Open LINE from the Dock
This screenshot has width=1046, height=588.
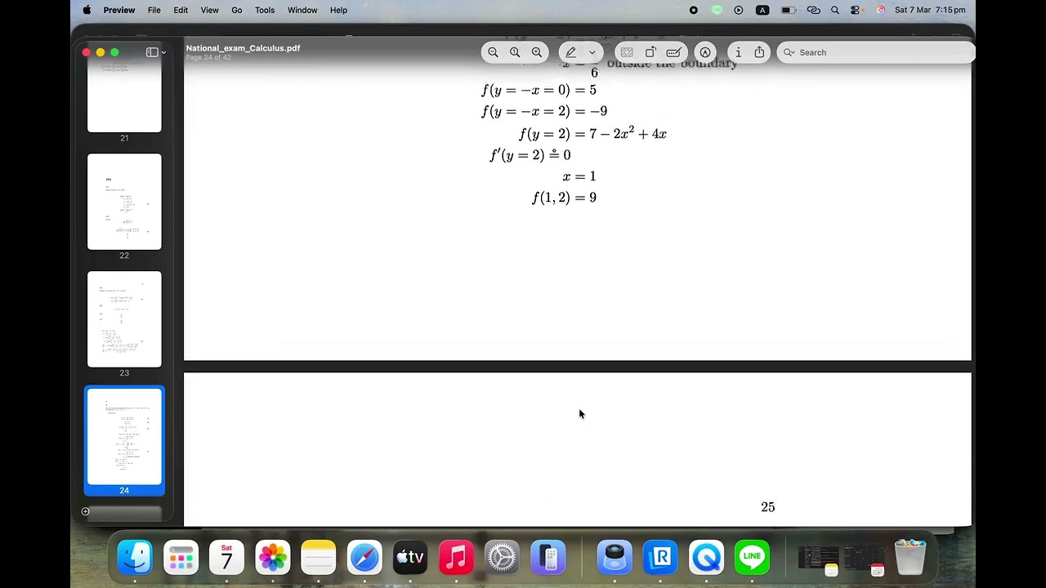(x=752, y=558)
